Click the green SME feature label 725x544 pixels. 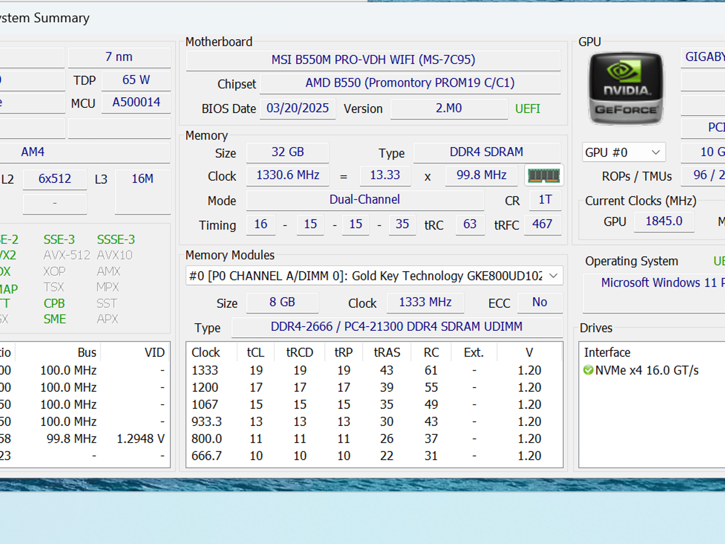click(55, 319)
